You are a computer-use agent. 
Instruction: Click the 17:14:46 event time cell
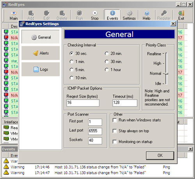[42, 167]
